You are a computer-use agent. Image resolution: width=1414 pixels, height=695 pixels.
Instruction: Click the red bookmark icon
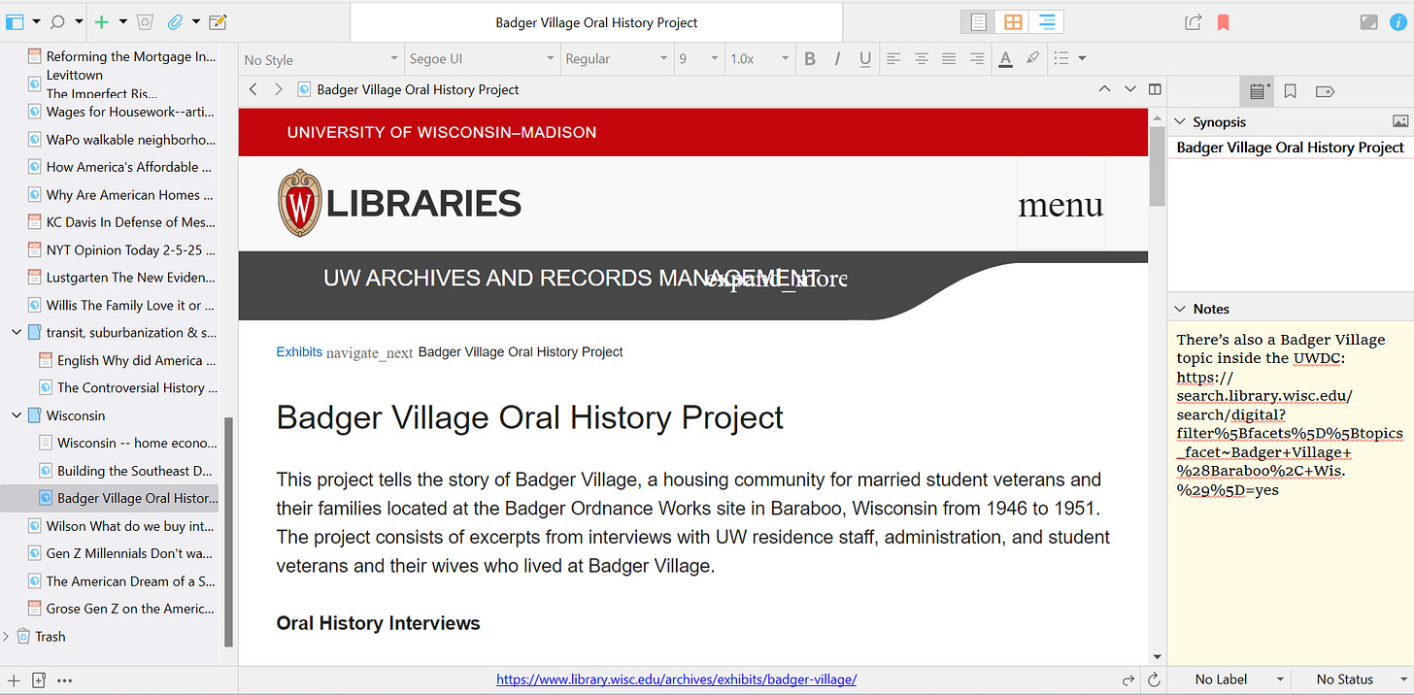1223,22
